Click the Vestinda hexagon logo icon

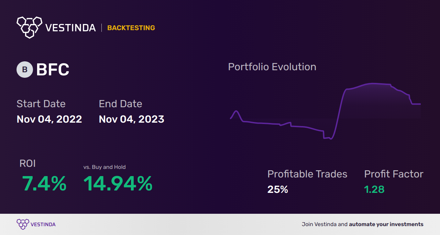(x=29, y=27)
